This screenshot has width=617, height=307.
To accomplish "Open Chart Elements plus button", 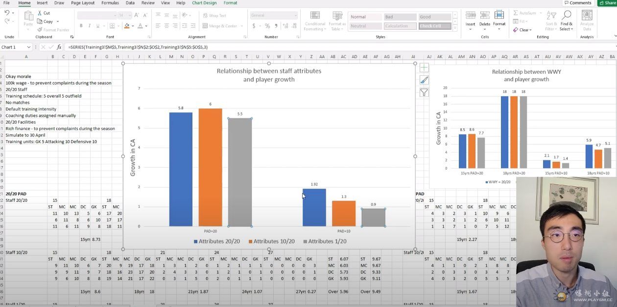I will (424, 68).
